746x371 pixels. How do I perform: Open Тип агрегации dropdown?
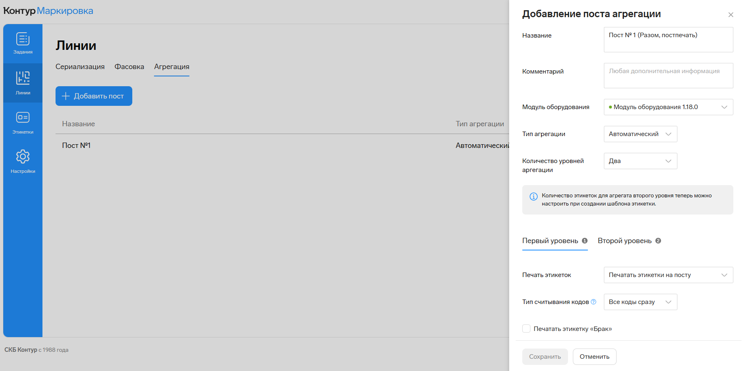pyautogui.click(x=640, y=134)
